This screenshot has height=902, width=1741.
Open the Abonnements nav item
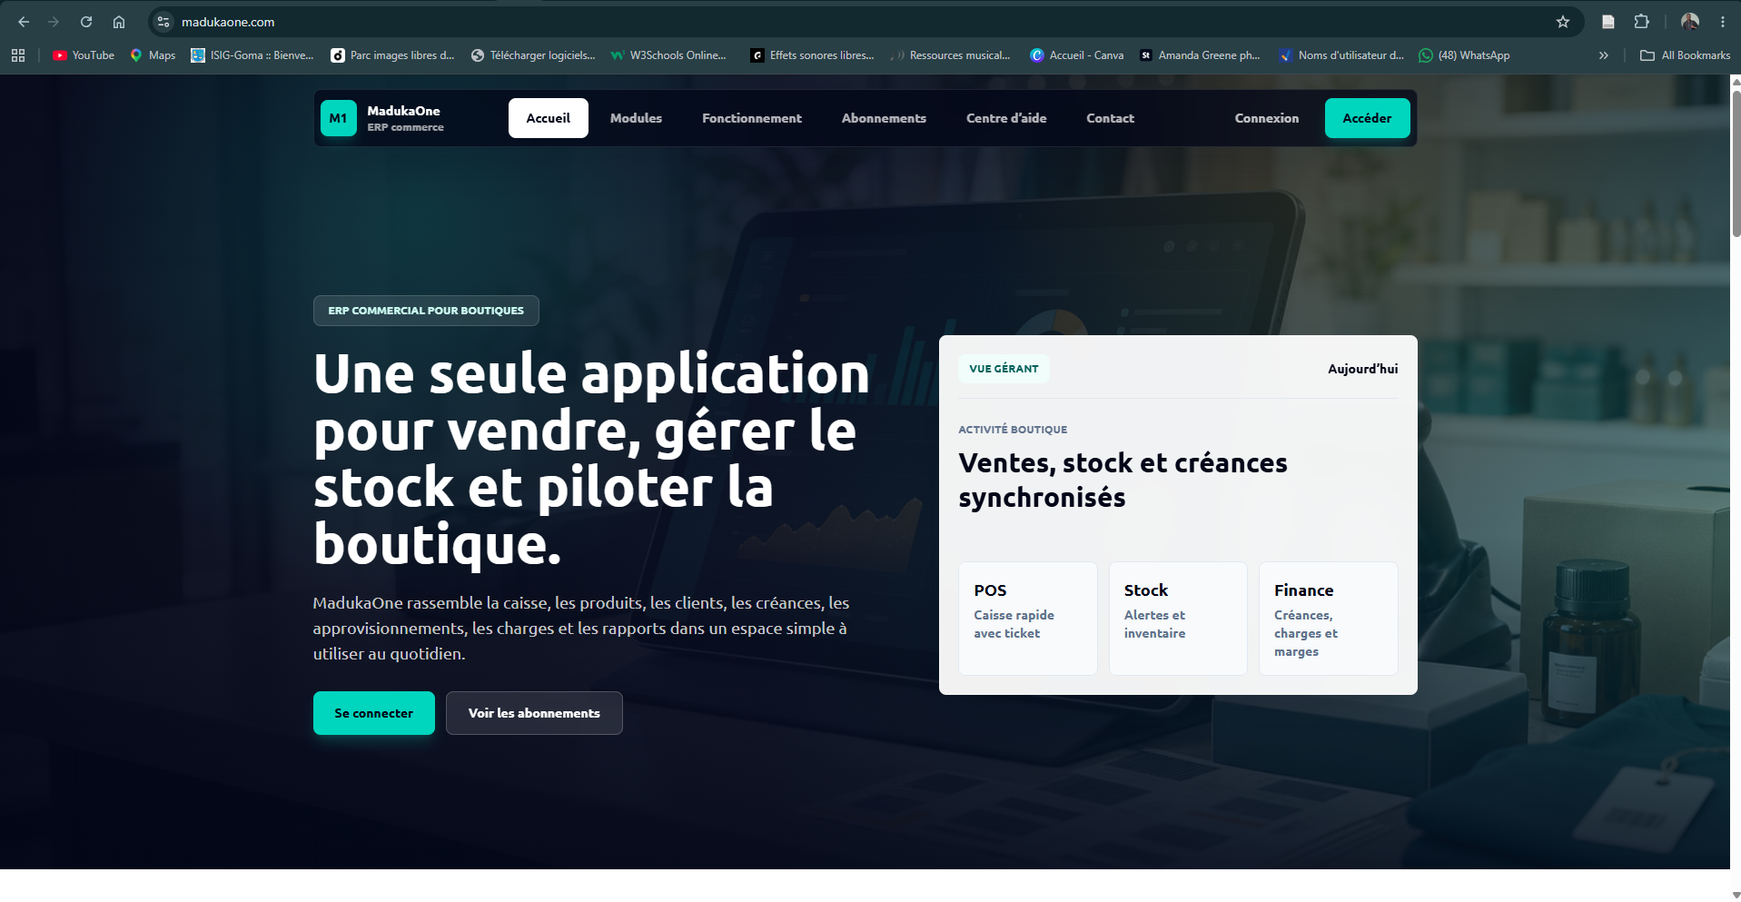coord(884,118)
